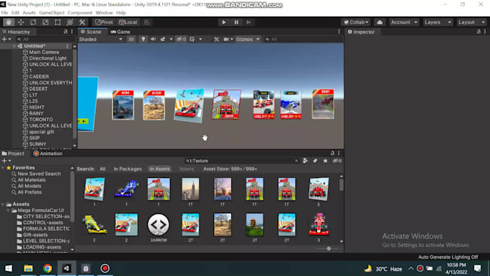Open the GameObject menu

(52, 13)
